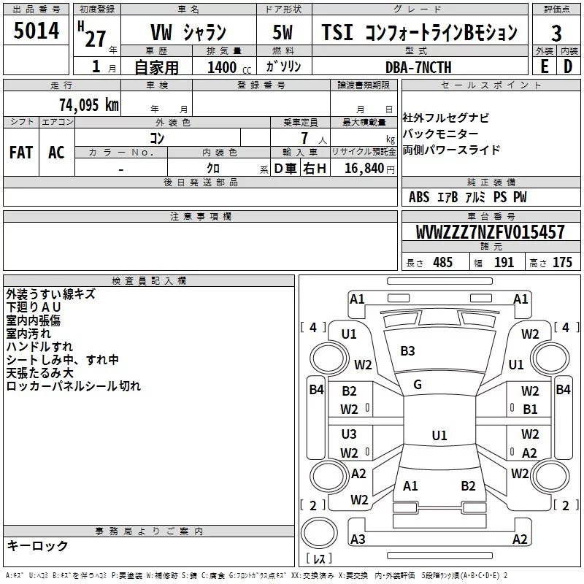Click B3 mark on the hood
The height and width of the screenshot is (584, 584).
(407, 351)
